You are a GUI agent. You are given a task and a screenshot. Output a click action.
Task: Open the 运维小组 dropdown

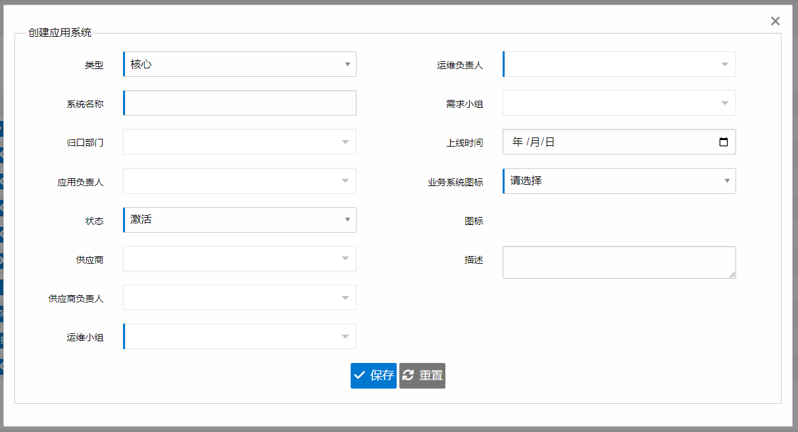point(239,336)
